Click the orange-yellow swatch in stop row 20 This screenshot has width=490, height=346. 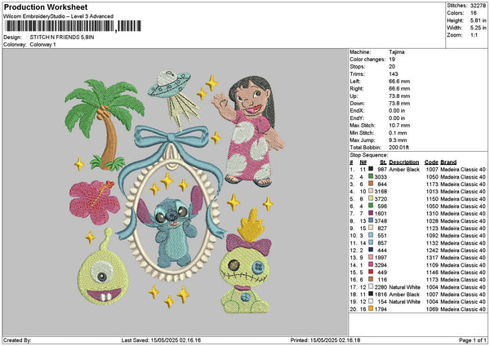371,308
